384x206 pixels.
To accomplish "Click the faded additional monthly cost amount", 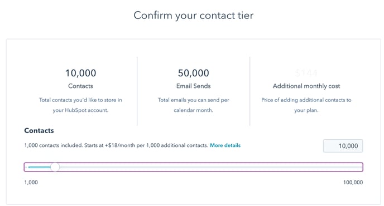I will 306,73.
